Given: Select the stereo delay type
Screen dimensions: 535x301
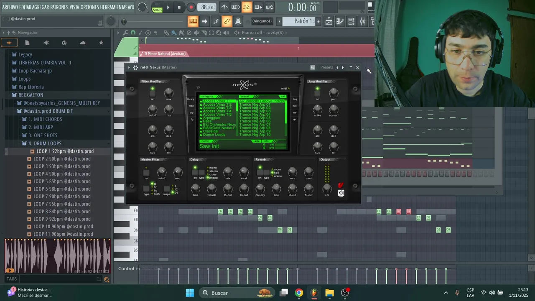Looking at the screenshot, I should point(213,171).
